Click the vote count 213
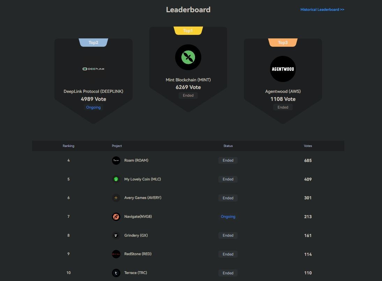This screenshot has width=382, height=281. (x=308, y=217)
